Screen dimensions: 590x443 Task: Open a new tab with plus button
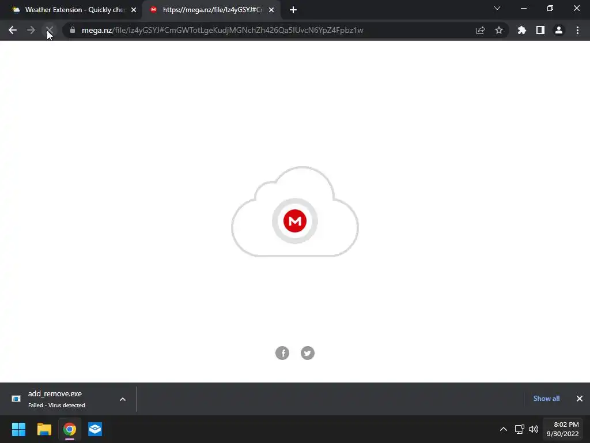[293, 10]
